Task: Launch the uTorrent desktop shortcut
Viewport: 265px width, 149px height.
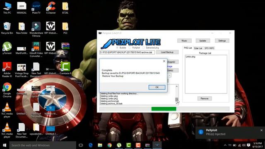Action: 7,48
